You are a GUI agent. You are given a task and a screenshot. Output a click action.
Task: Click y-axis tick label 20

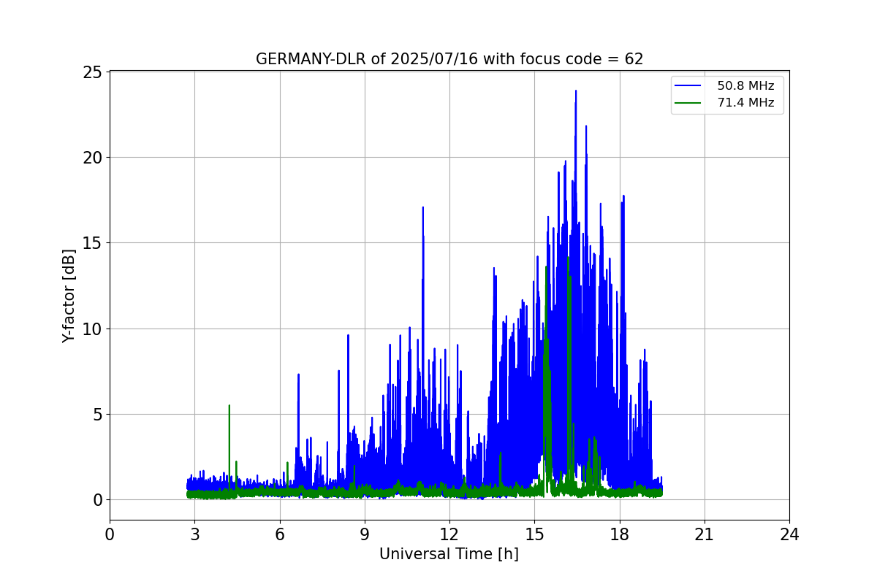click(93, 158)
